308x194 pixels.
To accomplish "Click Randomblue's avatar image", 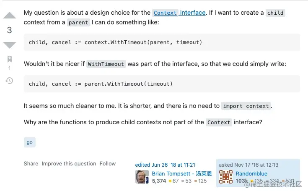I will [x=226, y=177].
